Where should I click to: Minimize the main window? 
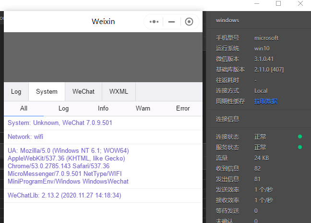[x=257, y=3]
